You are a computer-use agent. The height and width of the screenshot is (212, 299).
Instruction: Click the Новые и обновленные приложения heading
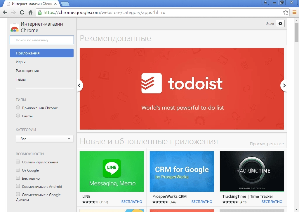(x=149, y=142)
